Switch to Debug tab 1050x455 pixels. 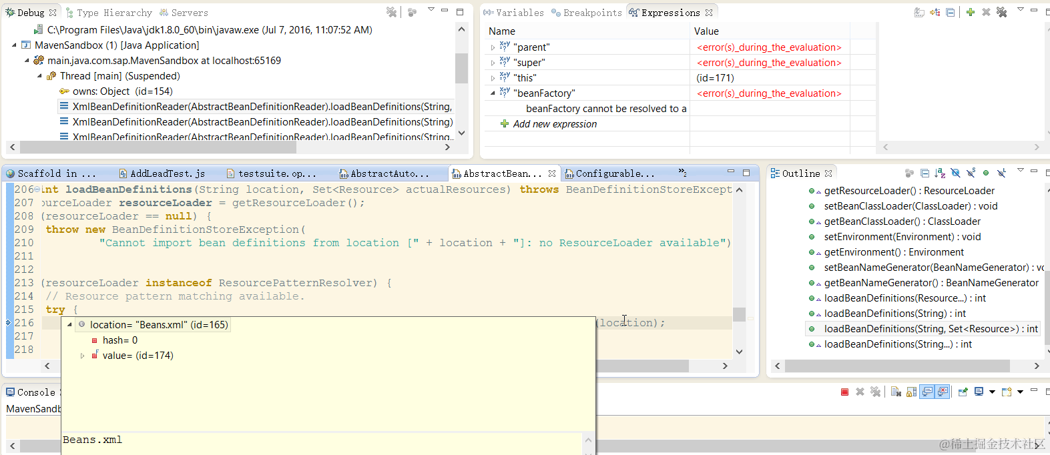(x=31, y=13)
